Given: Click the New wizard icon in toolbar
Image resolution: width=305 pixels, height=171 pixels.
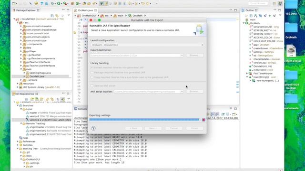Looking at the screenshot, I should pyautogui.click(x=14, y=3).
